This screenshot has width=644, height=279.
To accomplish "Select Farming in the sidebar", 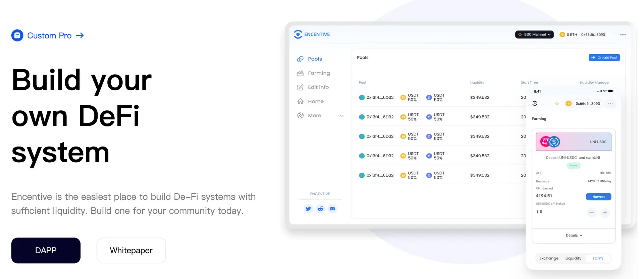I will click(319, 73).
